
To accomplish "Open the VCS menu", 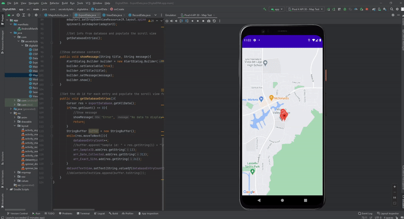I will click(88, 3).
